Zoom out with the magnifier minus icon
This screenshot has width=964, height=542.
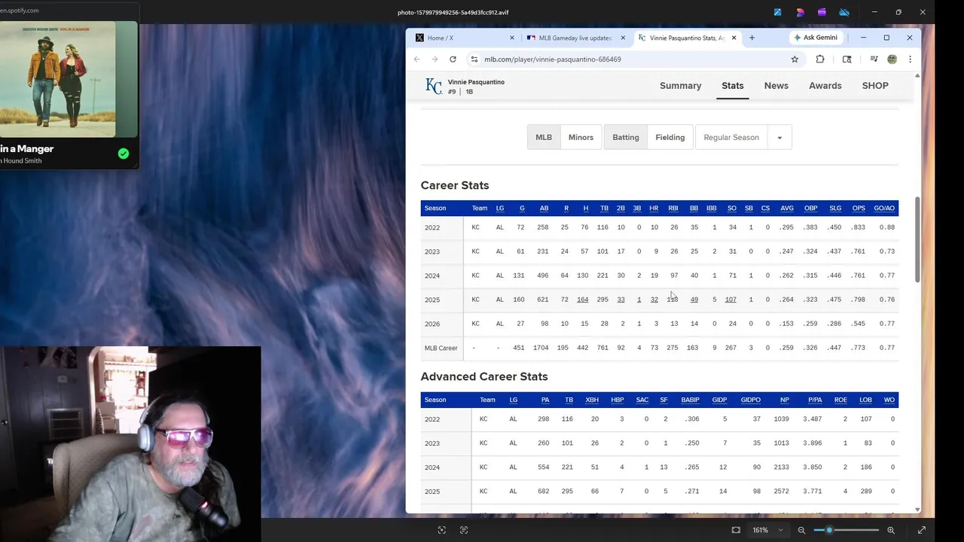point(801,530)
